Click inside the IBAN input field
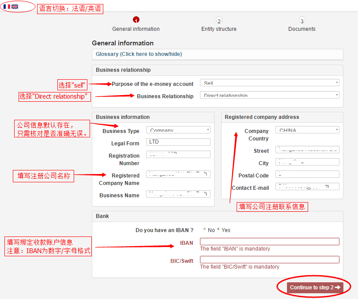358x299 pixels. point(269,241)
